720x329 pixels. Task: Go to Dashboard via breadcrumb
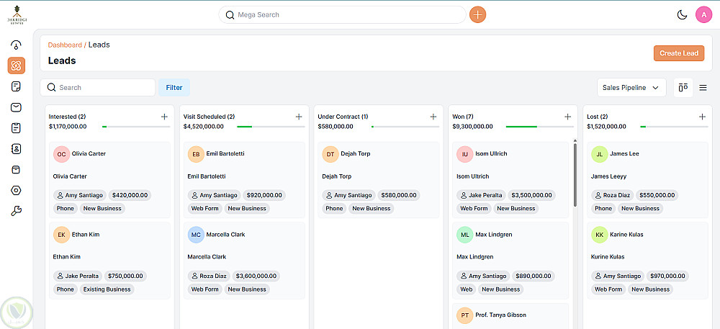tap(65, 45)
